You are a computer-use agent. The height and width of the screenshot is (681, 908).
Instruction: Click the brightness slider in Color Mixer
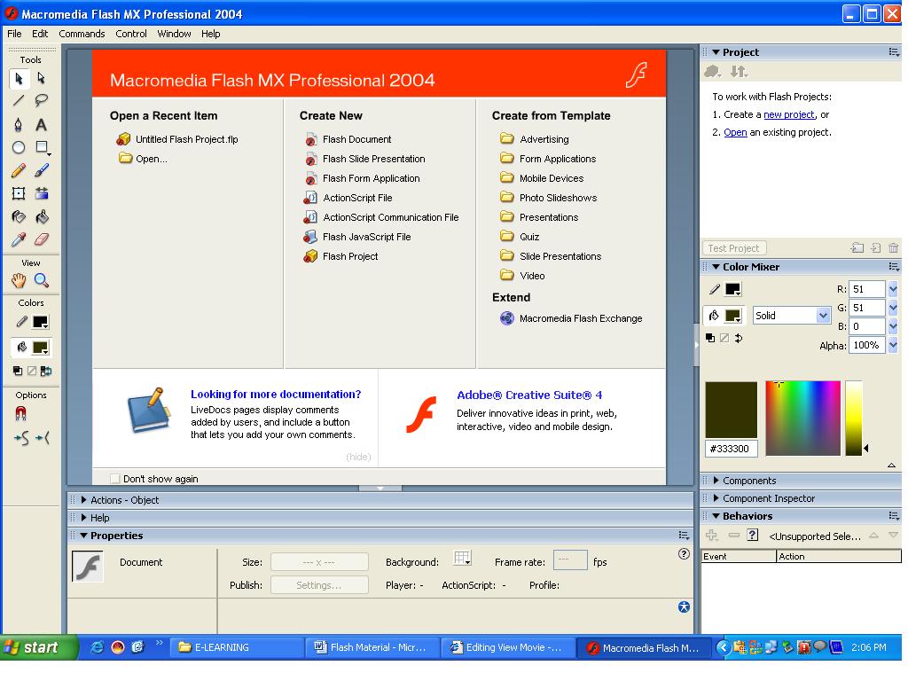[854, 419]
